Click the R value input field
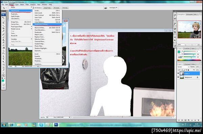Viewport: 203px width, 134px height. (198, 52)
